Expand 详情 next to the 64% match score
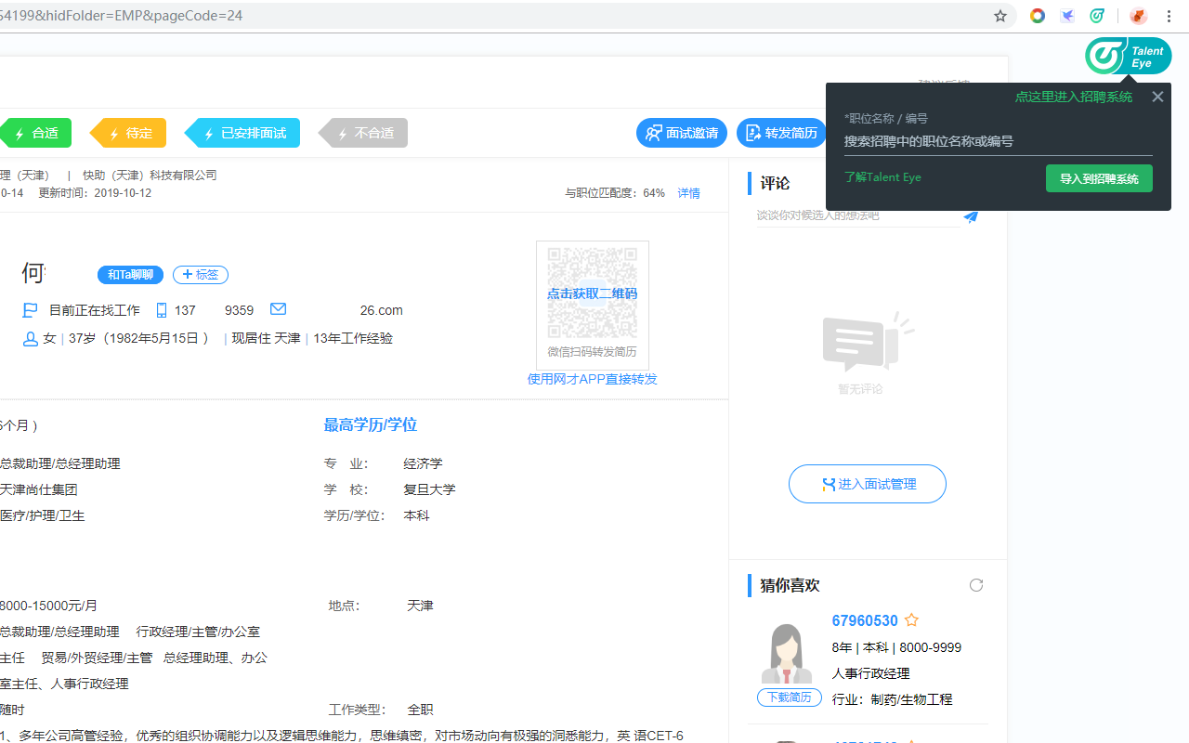The height and width of the screenshot is (743, 1189). (688, 192)
